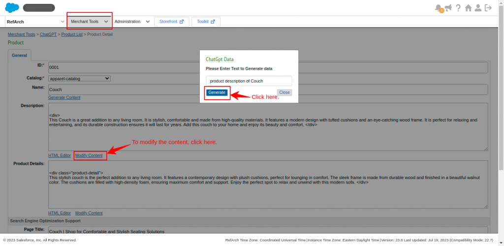
Task: Open the user profile icon
Action: pos(478,8)
